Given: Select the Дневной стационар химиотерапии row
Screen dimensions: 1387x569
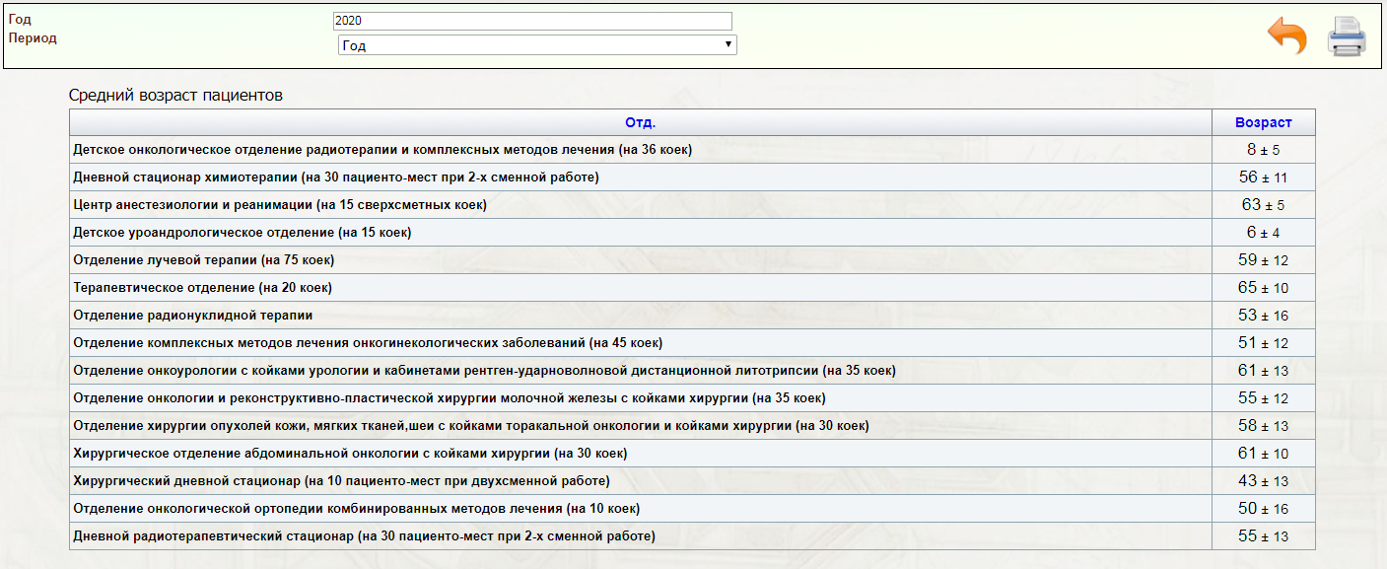Looking at the screenshot, I should [x=692, y=178].
